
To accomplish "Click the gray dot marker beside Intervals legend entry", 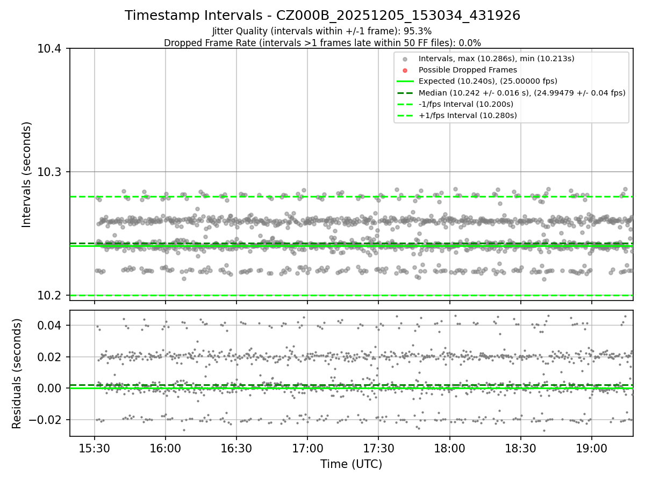I will (405, 59).
